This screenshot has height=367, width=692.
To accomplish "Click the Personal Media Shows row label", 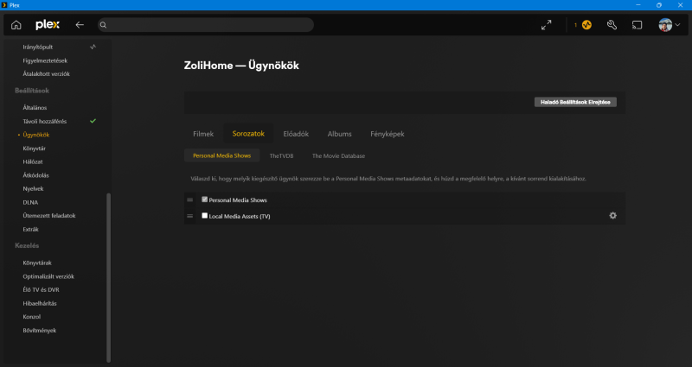I will 237,200.
